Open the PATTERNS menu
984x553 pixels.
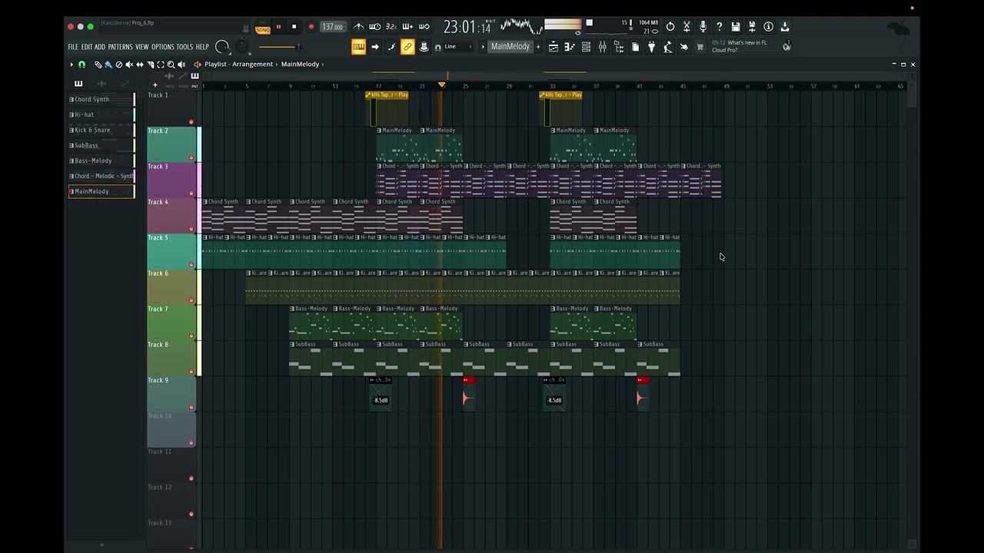click(x=120, y=47)
